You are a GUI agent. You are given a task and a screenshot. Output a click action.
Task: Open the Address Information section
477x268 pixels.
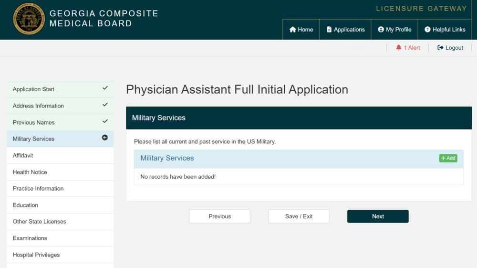pos(38,106)
